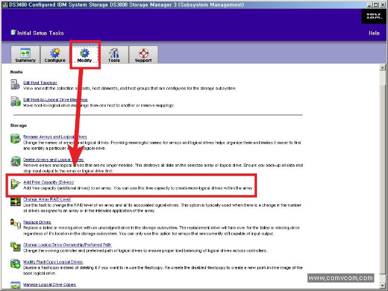Open Edit Host-to-Logical Drive Mappings link
This screenshot has height=291, width=388.
pyautogui.click(x=56, y=99)
